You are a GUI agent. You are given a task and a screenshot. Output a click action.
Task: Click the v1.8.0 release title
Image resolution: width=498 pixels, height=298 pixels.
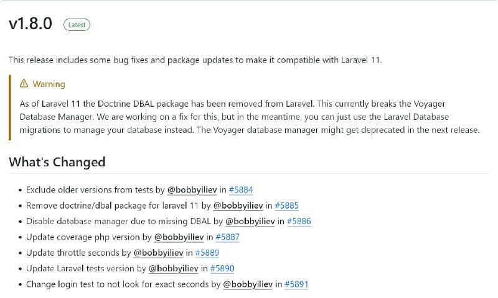[31, 24]
